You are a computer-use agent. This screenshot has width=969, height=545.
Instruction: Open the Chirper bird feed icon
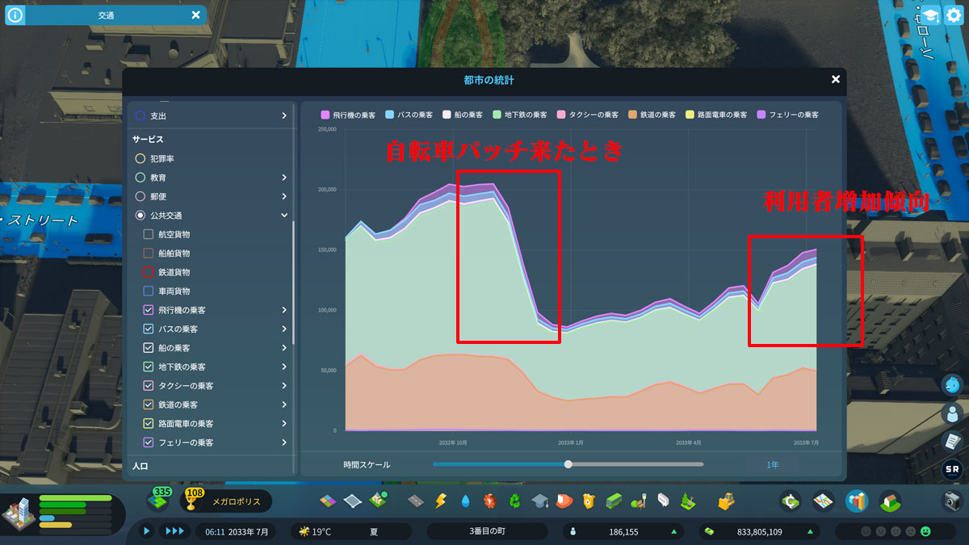953,385
